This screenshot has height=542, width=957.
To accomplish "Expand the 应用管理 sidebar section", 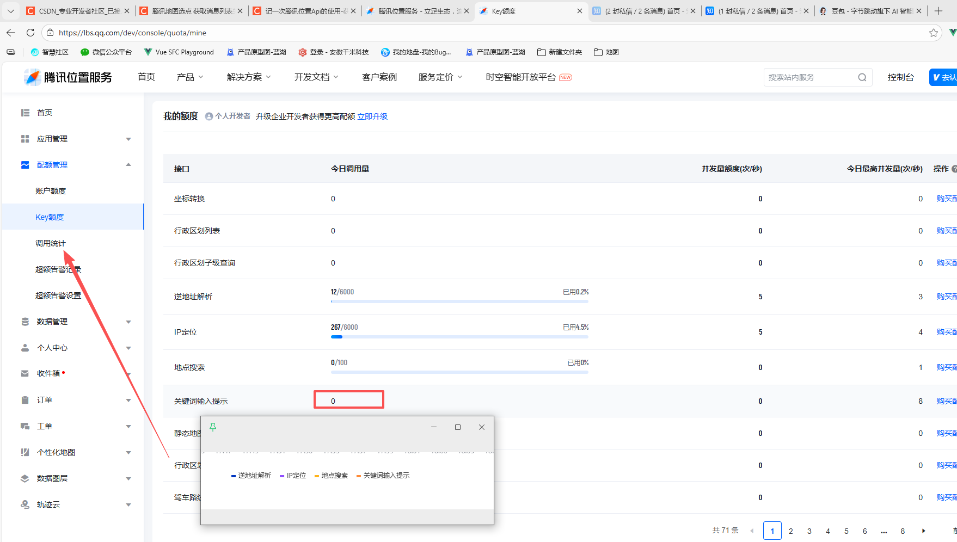I will click(76, 139).
